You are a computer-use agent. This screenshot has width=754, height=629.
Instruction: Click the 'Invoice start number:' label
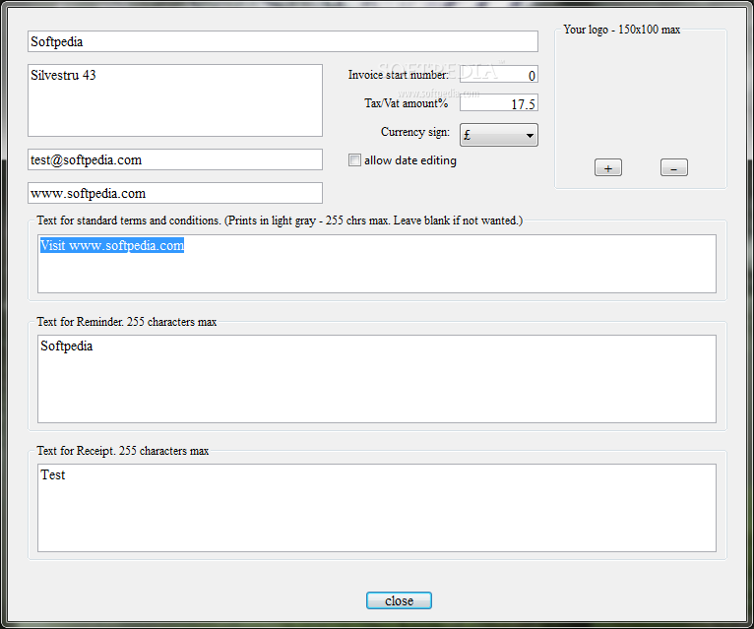(x=398, y=75)
